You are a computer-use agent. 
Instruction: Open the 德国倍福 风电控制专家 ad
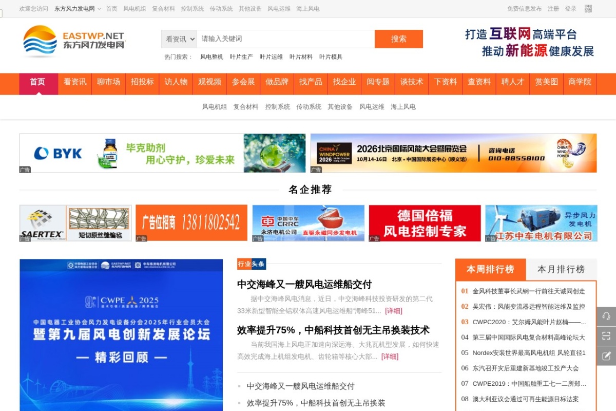(425, 223)
